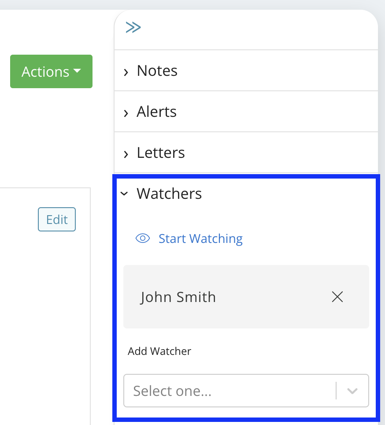Select the John Smith watcher entry
385x425 pixels.
pos(178,297)
